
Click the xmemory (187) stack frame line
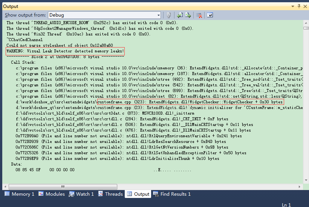pos(159,74)
